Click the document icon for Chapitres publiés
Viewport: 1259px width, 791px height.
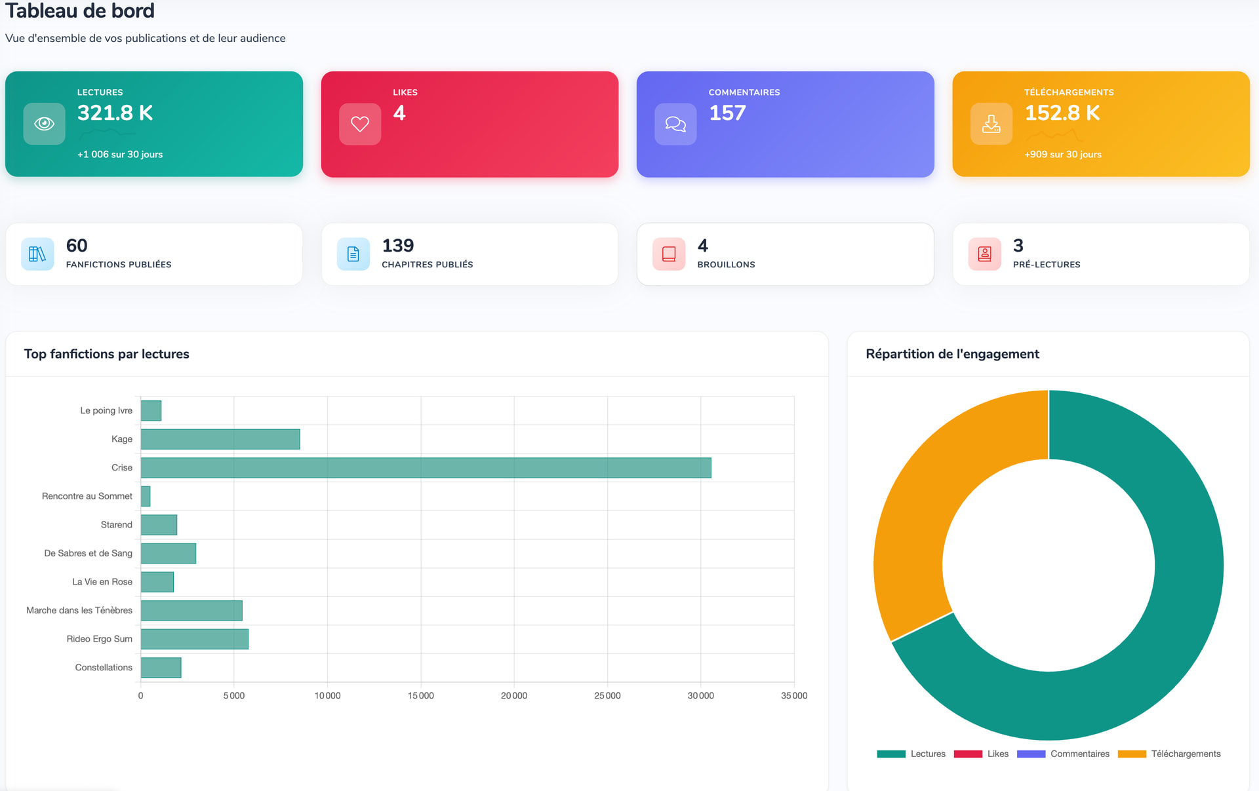point(353,254)
